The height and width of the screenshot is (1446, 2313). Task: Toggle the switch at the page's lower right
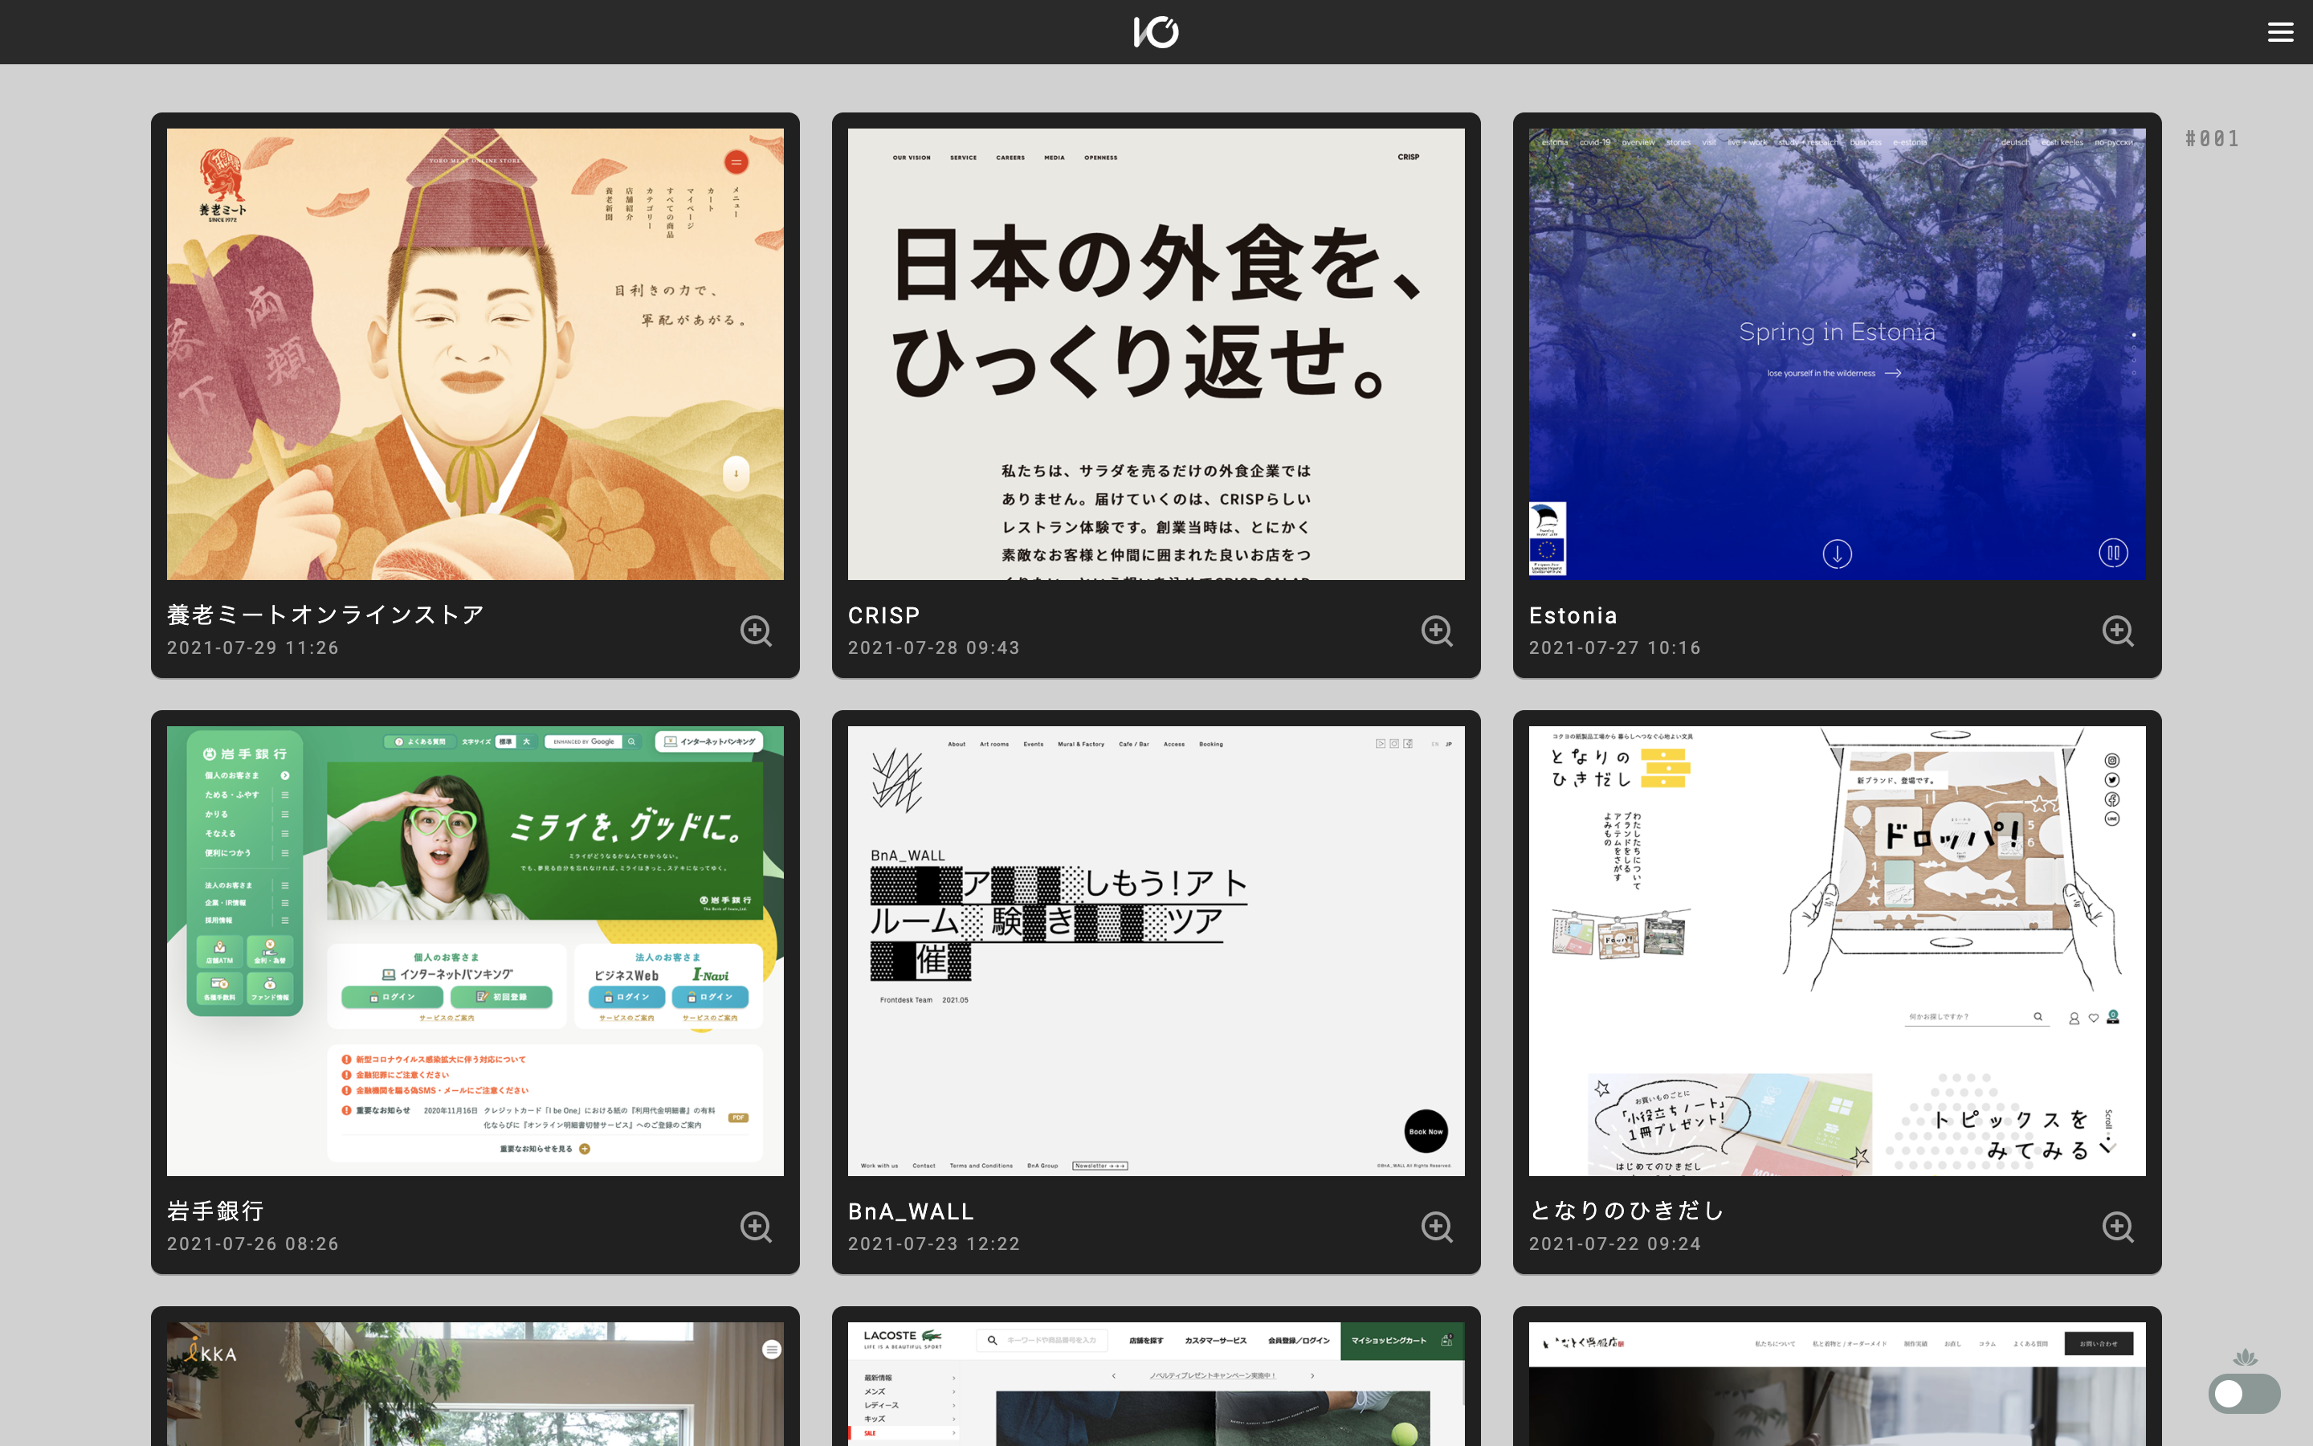(x=2244, y=1394)
